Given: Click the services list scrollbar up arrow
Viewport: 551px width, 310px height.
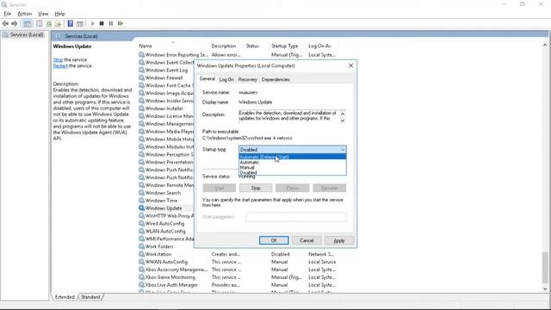Looking at the screenshot, I should tap(545, 45).
